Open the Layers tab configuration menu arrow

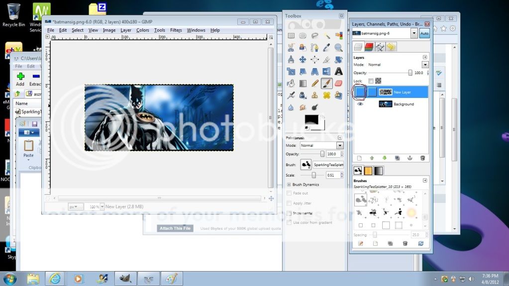coord(425,57)
